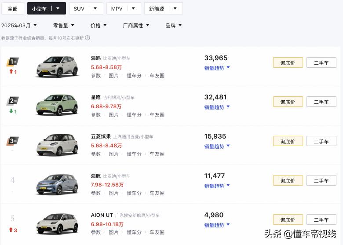This screenshot has width=343, height=245.
Task: Open 车友圈 link for 五菱缤果
Action: coord(157,154)
